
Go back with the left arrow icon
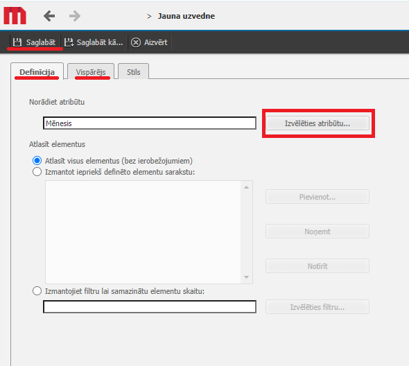pyautogui.click(x=49, y=16)
